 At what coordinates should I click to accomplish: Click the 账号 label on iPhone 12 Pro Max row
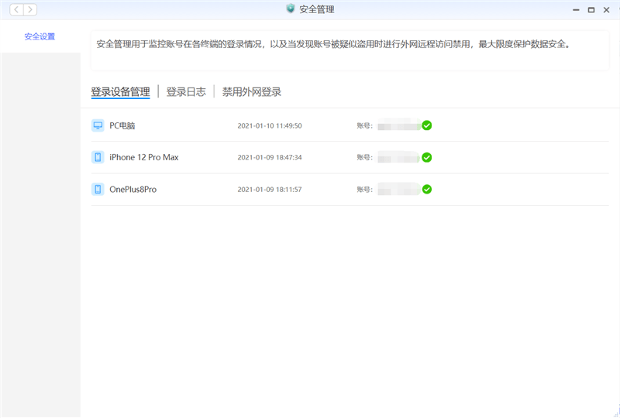pyautogui.click(x=364, y=157)
